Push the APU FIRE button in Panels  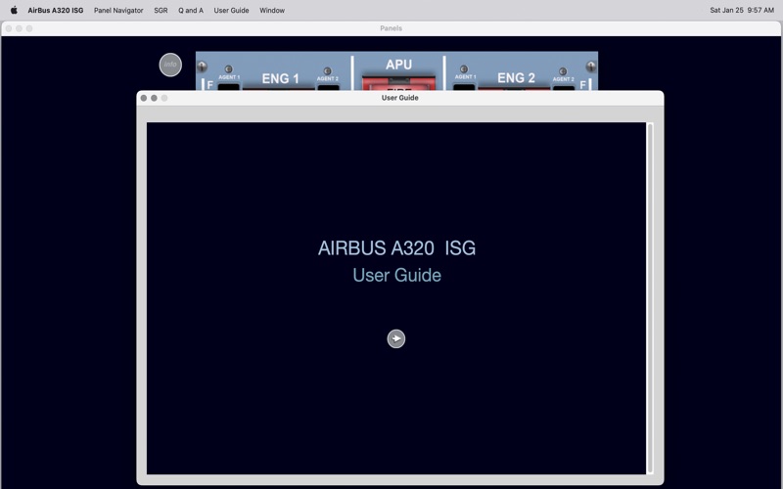(398, 83)
